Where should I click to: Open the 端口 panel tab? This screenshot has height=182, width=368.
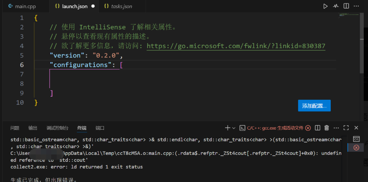click(x=100, y=128)
